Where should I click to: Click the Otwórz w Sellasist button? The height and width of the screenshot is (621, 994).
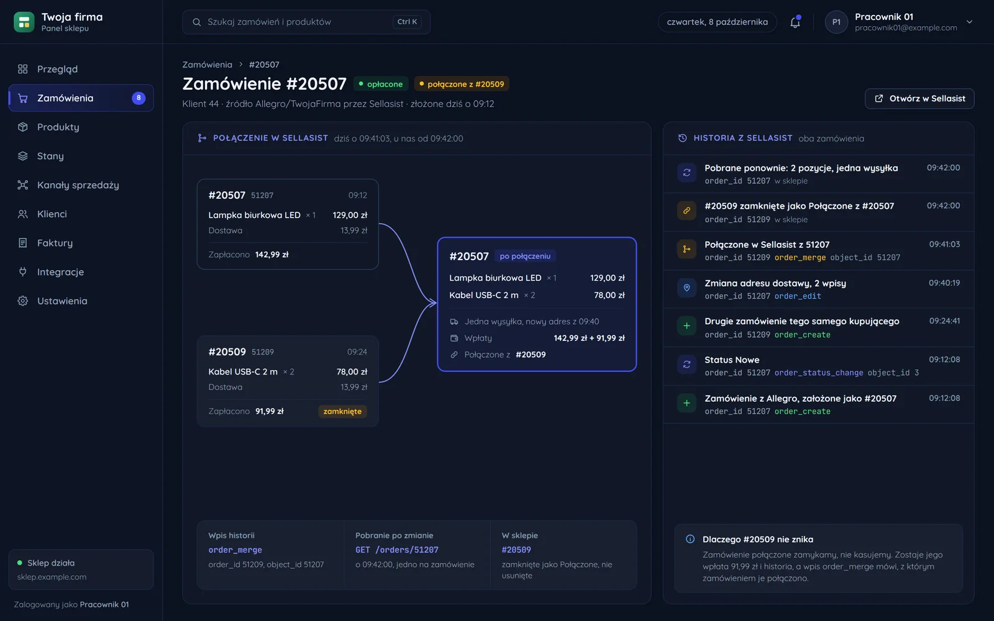(x=919, y=99)
